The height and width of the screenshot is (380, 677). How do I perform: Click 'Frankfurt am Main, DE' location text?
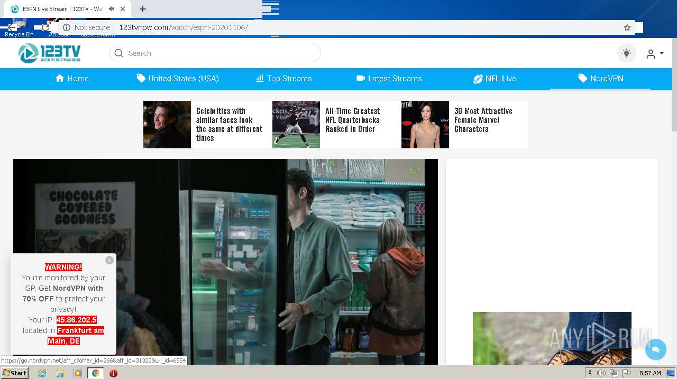pyautogui.click(x=76, y=336)
